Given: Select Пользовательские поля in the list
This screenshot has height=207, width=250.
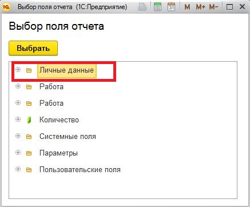Looking at the screenshot, I should click(x=80, y=170).
